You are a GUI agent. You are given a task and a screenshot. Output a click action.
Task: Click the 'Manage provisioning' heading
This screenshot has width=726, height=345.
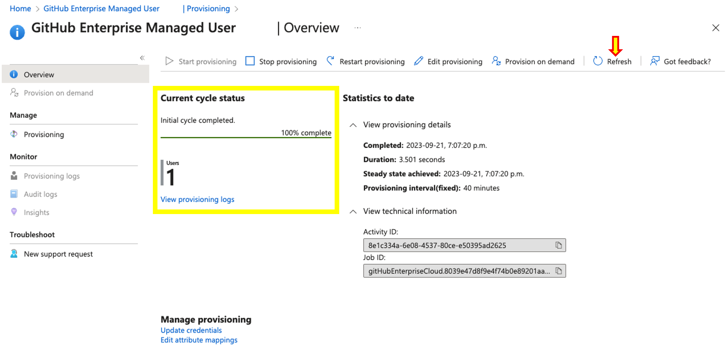[206, 319]
